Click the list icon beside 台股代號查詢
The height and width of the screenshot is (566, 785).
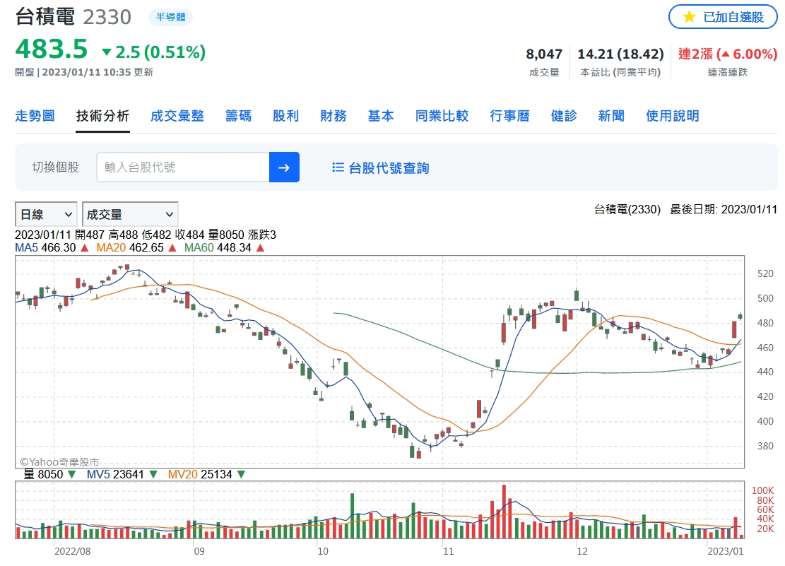click(338, 167)
